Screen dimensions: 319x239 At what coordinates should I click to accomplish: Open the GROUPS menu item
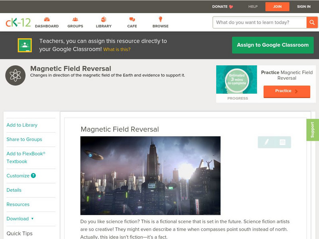[x=75, y=26]
